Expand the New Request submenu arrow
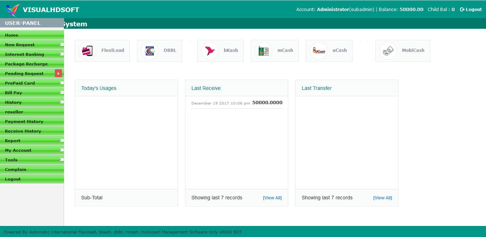The height and width of the screenshot is (237, 486). [62, 44]
